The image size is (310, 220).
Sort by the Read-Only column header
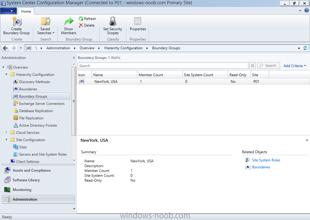(x=239, y=75)
